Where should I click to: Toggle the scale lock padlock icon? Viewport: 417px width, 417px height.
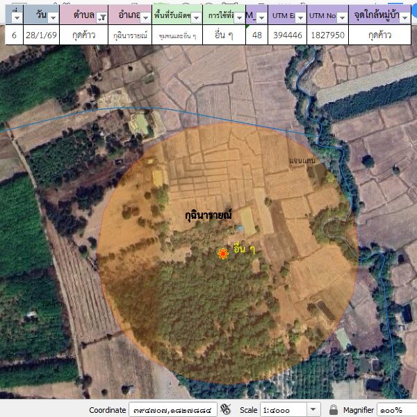tap(334, 409)
